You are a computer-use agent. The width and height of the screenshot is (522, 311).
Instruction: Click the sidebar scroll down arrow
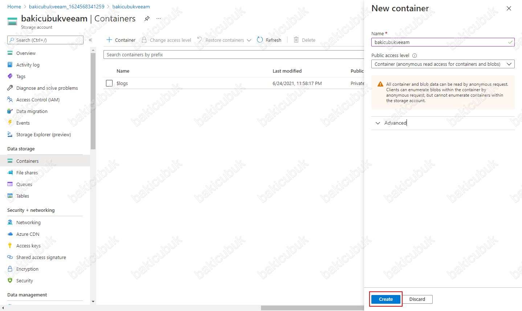coord(93,302)
